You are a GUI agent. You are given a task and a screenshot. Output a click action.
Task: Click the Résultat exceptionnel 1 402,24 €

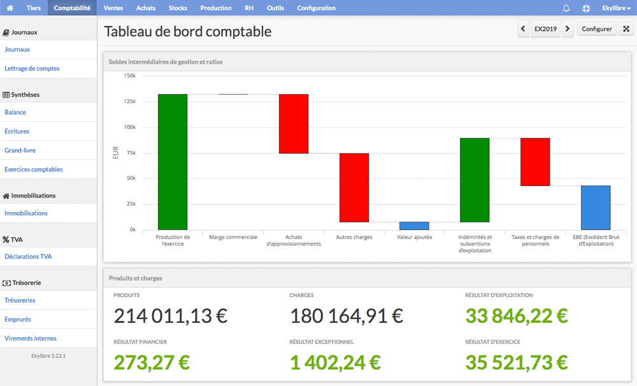click(x=336, y=362)
